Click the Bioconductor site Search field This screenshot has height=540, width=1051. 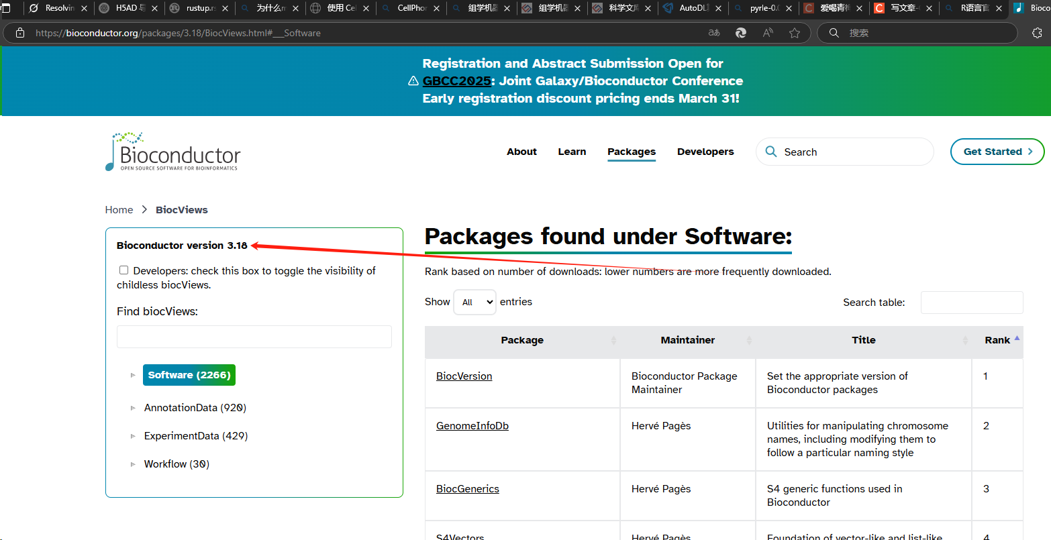tap(844, 152)
